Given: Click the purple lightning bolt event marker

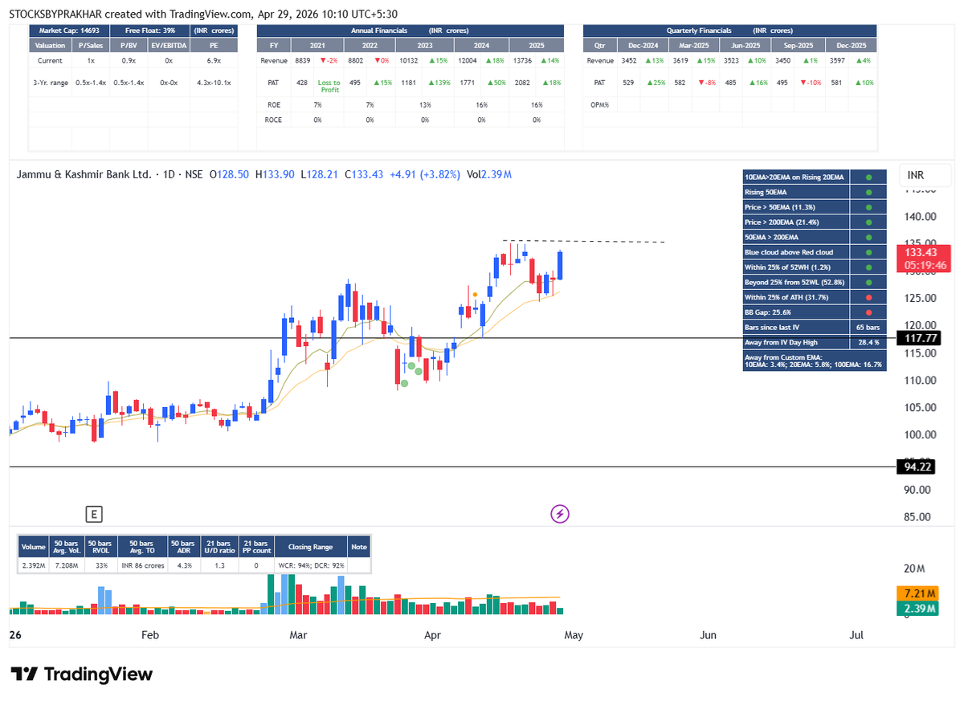Looking at the screenshot, I should tap(560, 514).
